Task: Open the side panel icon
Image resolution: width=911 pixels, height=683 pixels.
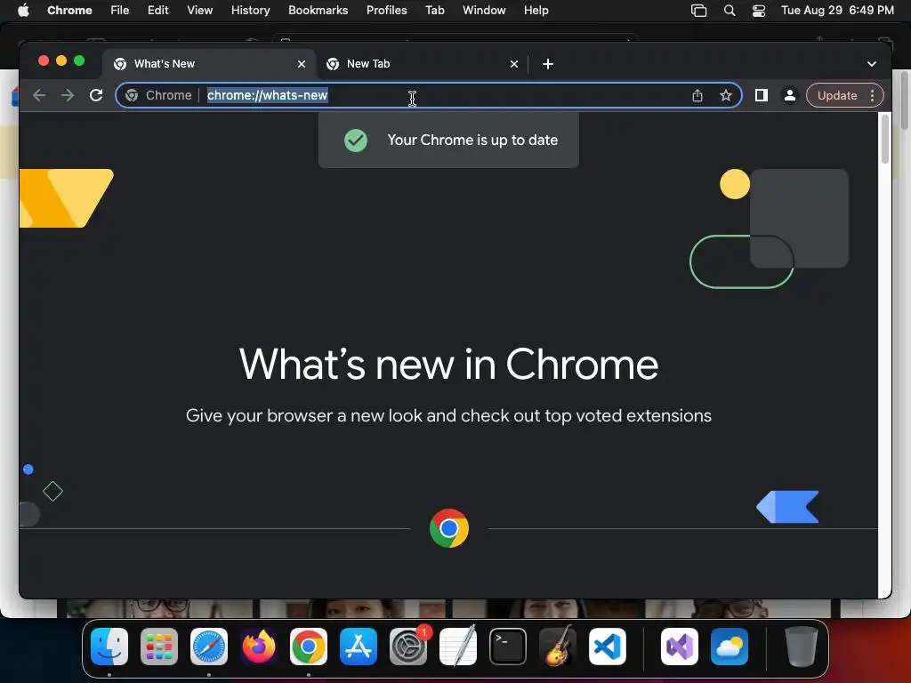Action: point(762,95)
